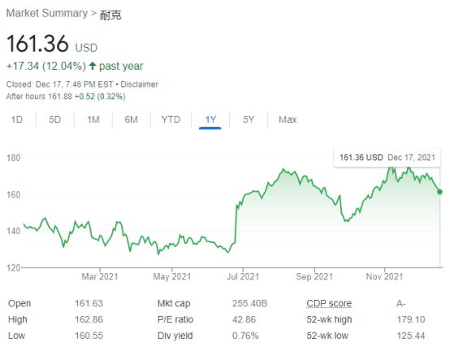Open the Market Summary breadcrumb link
The height and width of the screenshot is (351, 450).
tap(47, 13)
